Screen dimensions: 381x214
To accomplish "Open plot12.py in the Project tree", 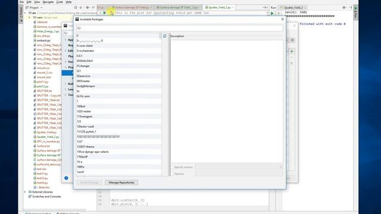I will click(42, 86).
